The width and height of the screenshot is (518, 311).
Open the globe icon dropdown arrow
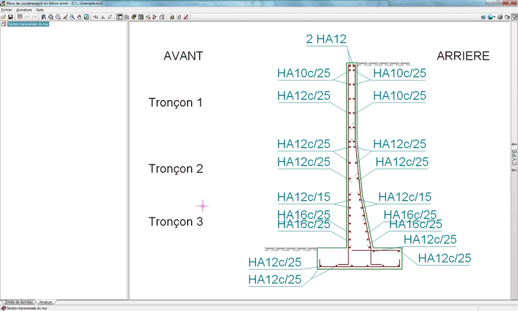click(494, 17)
